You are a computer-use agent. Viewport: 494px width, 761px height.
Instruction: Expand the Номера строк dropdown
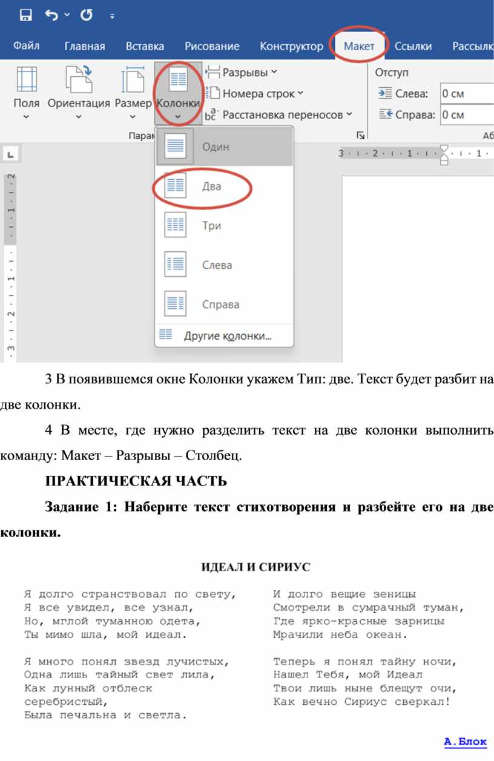(x=257, y=93)
